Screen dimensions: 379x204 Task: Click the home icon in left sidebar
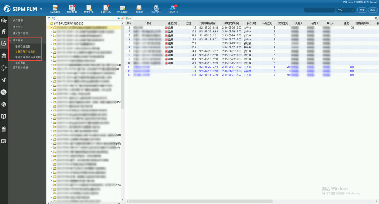[x=4, y=31]
